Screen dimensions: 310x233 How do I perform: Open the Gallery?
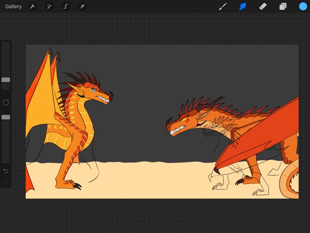tap(13, 6)
